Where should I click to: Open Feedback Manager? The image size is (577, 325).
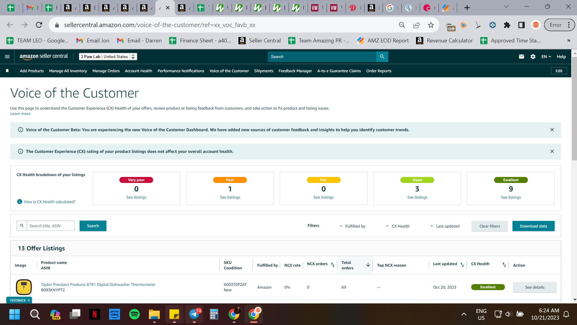pyautogui.click(x=295, y=71)
